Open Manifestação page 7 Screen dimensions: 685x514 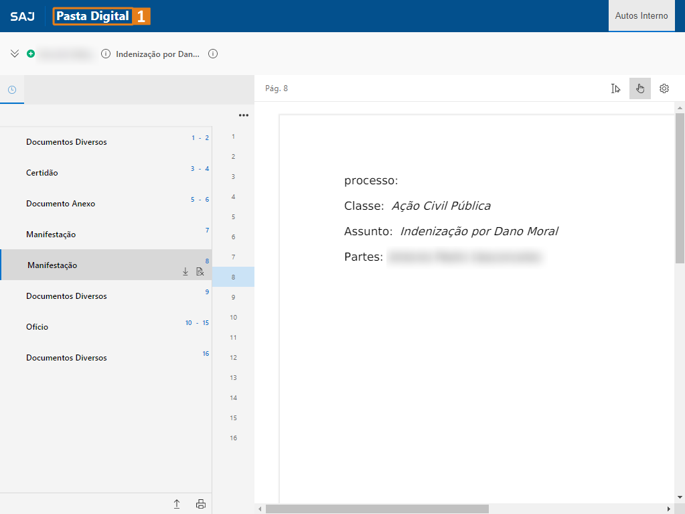[106, 235]
